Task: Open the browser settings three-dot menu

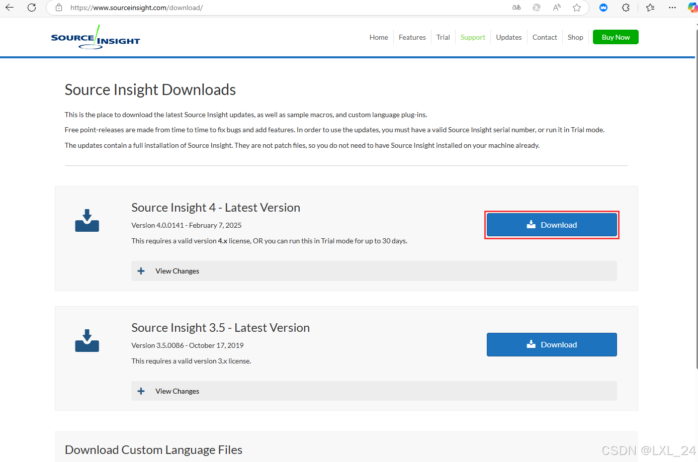Action: pos(672,8)
